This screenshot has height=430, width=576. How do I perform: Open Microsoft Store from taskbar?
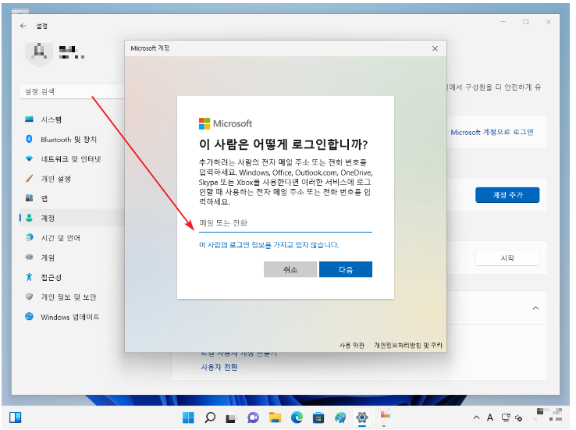click(318, 418)
